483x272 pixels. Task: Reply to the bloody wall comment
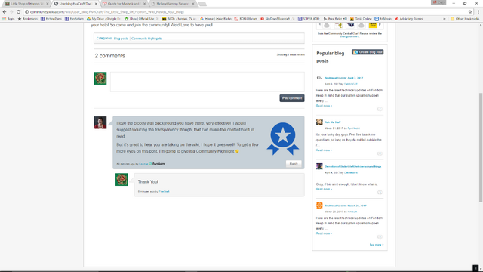[294, 164]
